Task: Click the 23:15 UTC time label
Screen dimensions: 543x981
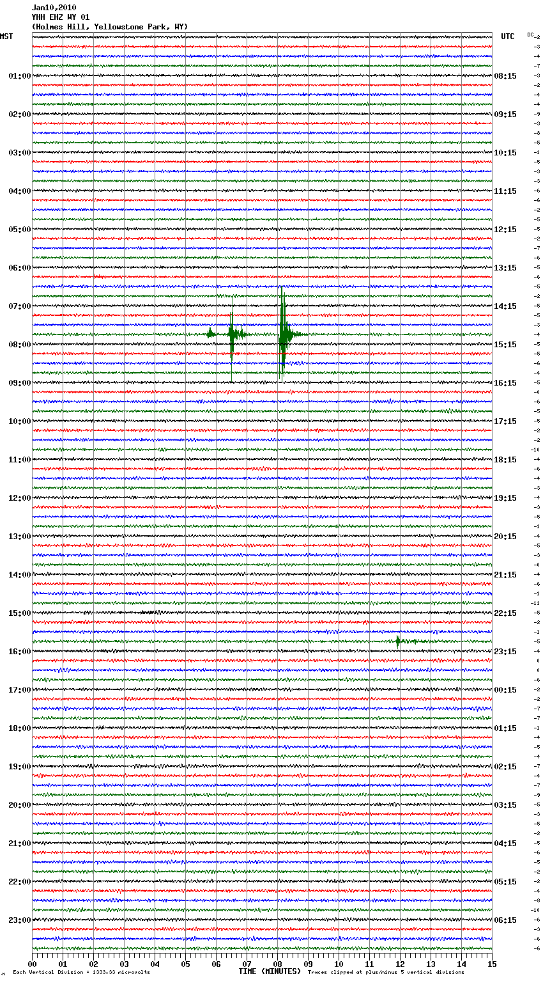Action: pyautogui.click(x=505, y=652)
